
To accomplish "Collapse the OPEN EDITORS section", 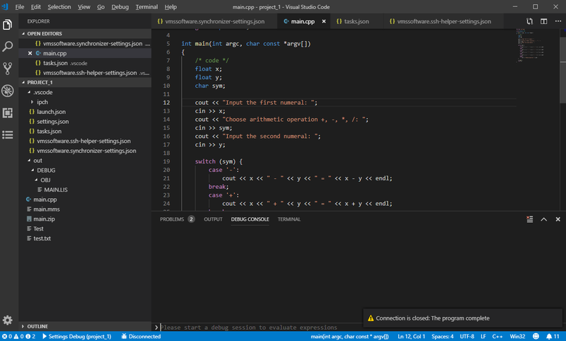I will pos(45,33).
